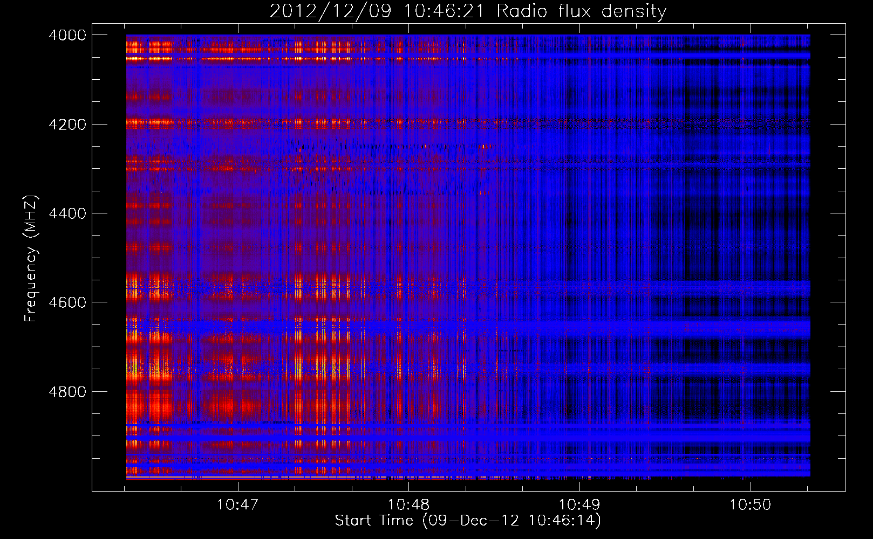873x539 pixels.
Task: Click the 10:47 time axis label
Action: point(237,505)
